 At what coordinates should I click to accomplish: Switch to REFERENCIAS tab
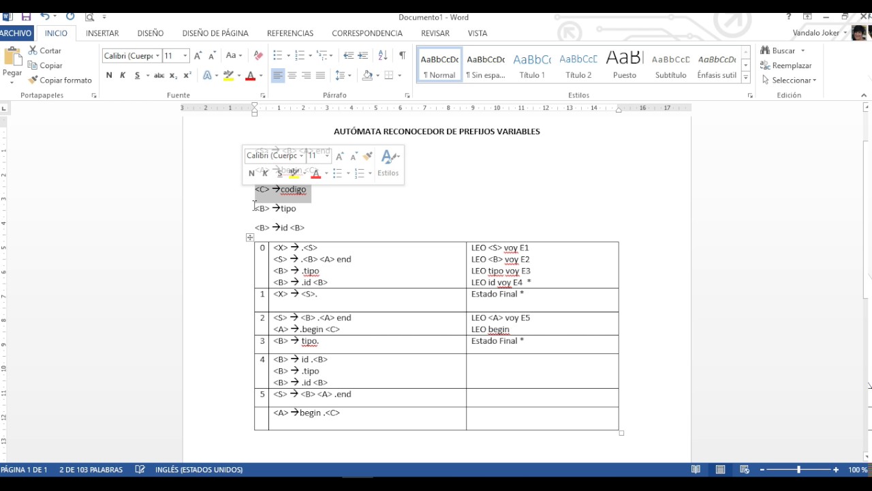290,33
